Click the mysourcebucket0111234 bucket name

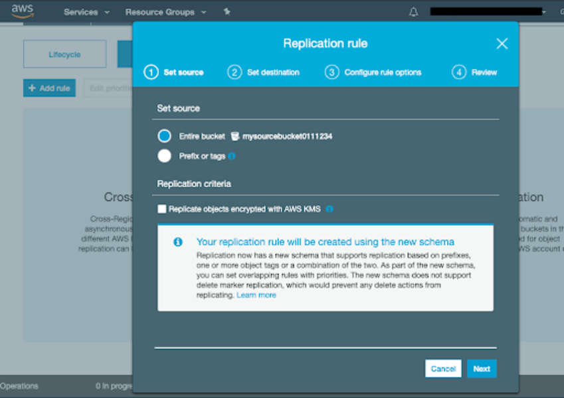pos(287,136)
